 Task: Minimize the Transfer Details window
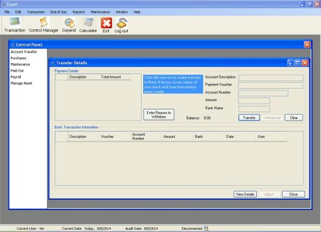pos(291,62)
